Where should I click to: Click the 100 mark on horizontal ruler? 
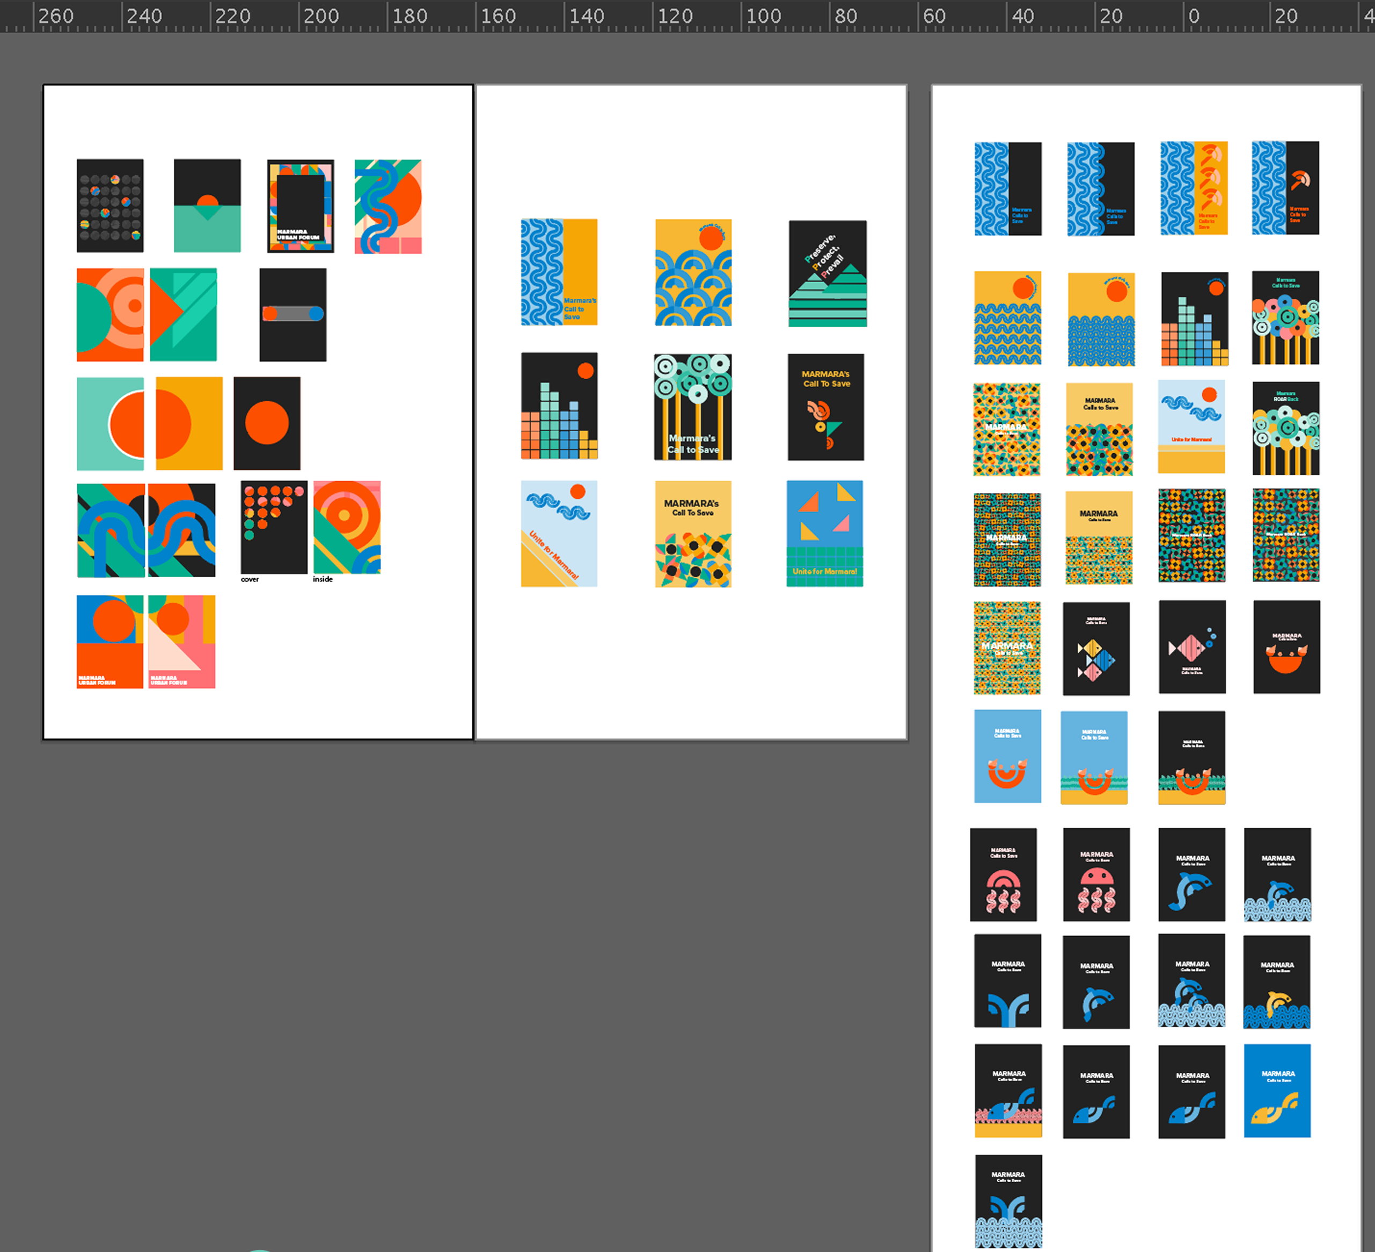point(763,16)
